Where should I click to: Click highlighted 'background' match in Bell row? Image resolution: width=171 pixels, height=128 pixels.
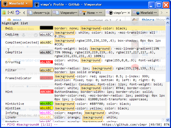click(91, 28)
